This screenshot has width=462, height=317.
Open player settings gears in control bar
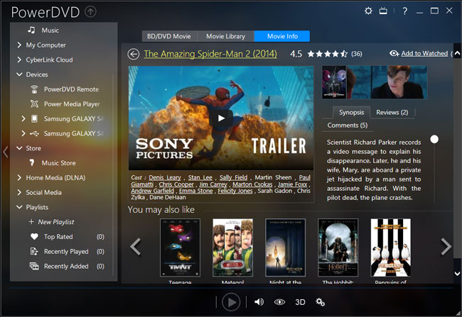[x=321, y=302]
